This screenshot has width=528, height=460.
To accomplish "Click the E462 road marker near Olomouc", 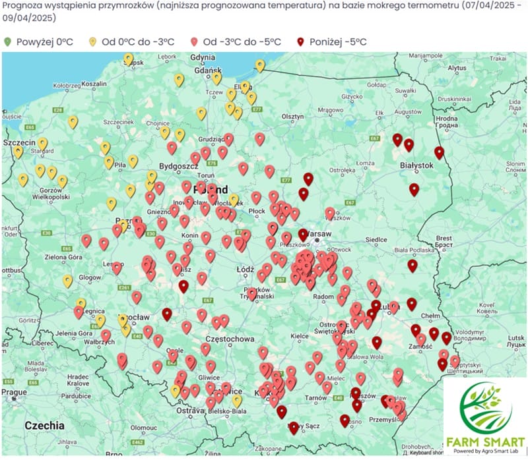I will click(138, 442).
